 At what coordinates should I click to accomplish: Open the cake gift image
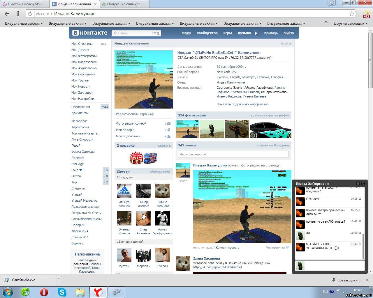click(x=136, y=158)
